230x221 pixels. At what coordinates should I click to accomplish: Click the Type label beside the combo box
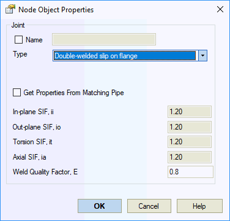[x=20, y=54]
